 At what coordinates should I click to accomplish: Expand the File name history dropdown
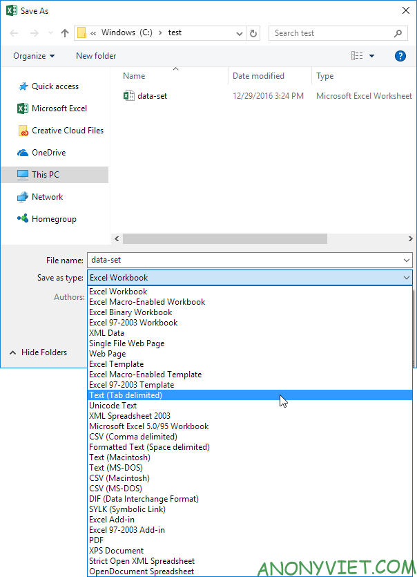click(x=405, y=260)
